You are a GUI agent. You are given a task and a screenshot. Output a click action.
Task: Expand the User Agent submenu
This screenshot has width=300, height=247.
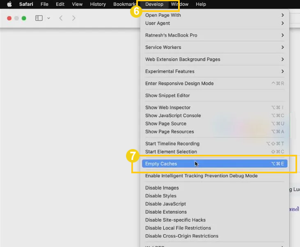point(215,23)
